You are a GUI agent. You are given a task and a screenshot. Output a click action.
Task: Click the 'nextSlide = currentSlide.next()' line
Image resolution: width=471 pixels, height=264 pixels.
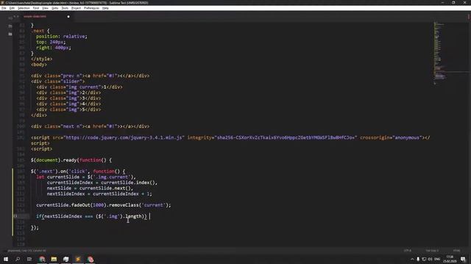click(x=90, y=188)
